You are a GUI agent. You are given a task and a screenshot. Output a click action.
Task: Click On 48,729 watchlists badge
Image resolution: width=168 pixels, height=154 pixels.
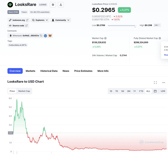click(40, 12)
